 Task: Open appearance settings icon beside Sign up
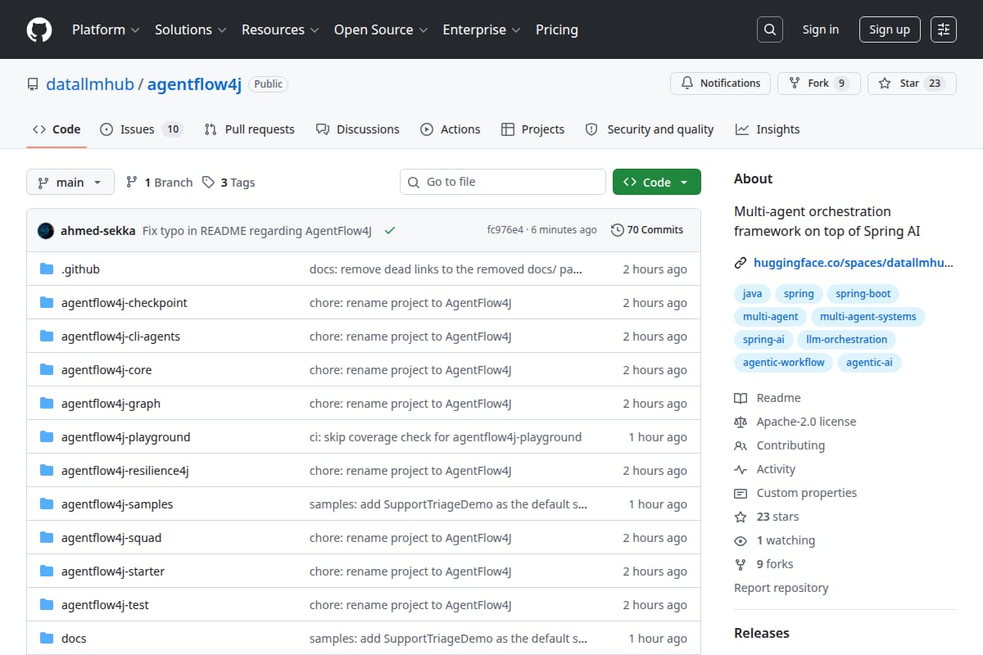[x=944, y=29]
